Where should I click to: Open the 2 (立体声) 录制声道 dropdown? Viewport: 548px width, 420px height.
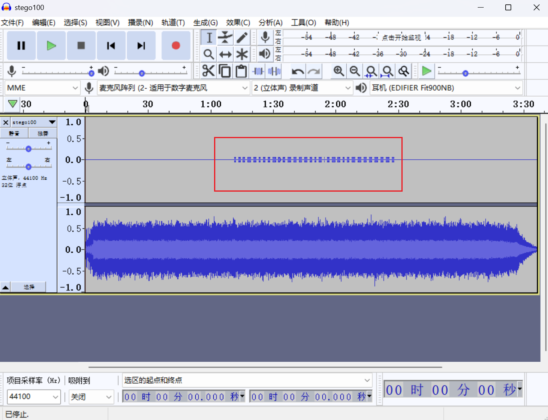(302, 88)
